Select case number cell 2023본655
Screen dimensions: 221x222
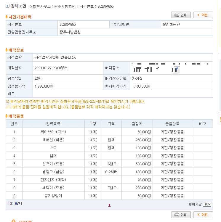pos(84,24)
